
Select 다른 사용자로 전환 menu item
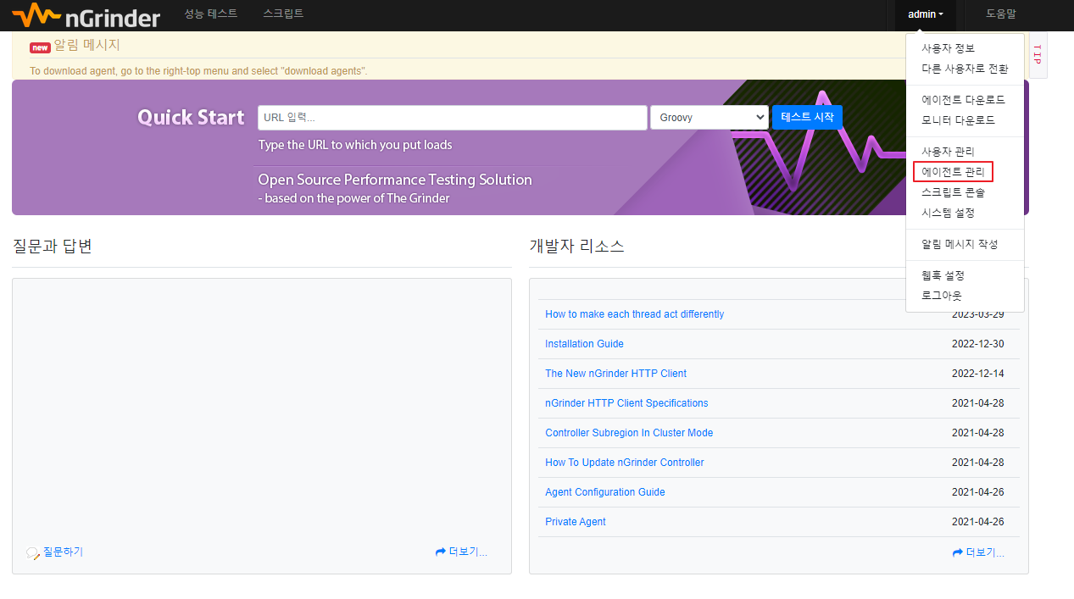(x=965, y=69)
